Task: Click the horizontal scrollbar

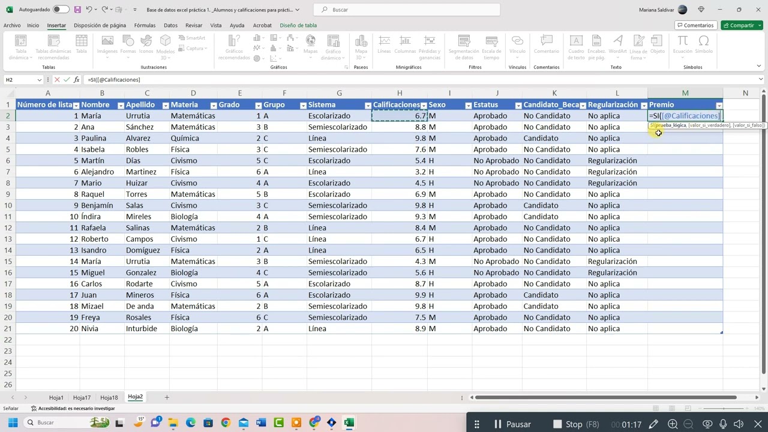Action: pos(605,397)
